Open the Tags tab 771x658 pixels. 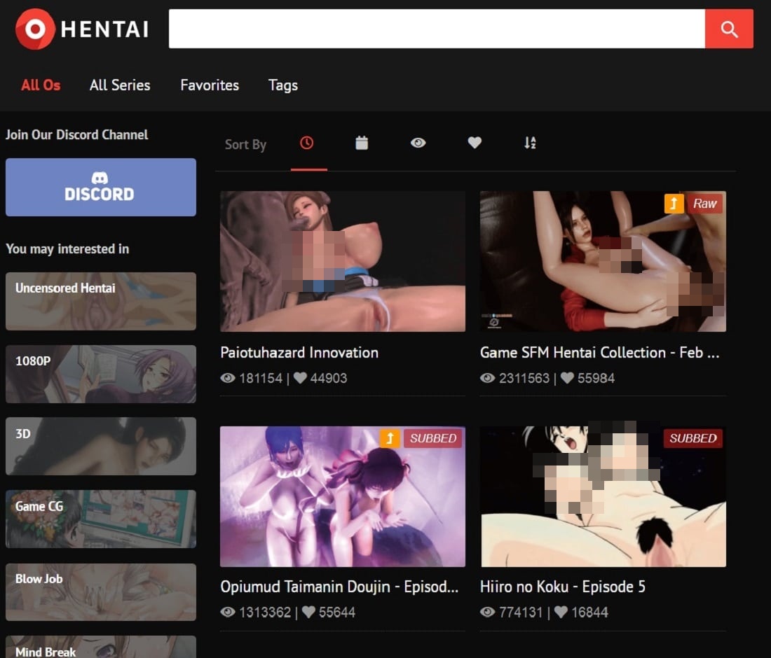point(283,85)
